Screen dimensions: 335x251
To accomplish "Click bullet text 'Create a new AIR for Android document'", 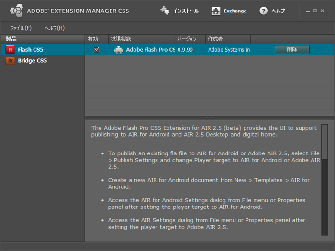I will [209, 183].
